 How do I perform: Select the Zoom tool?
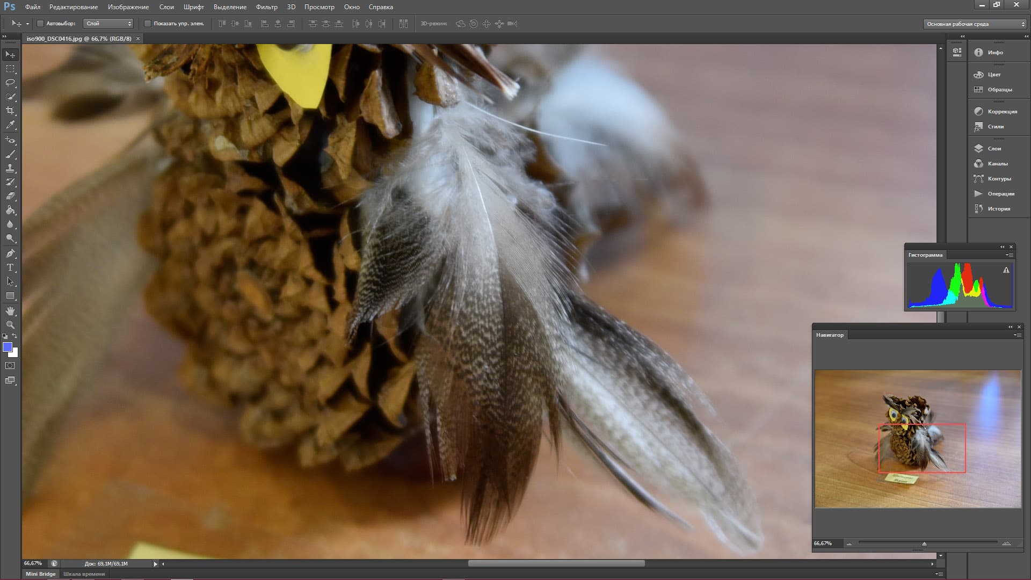[x=10, y=325]
